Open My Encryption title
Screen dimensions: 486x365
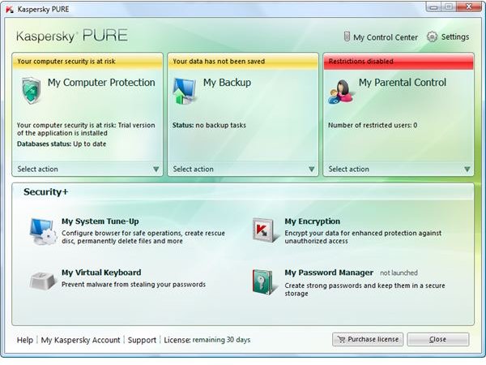313,221
